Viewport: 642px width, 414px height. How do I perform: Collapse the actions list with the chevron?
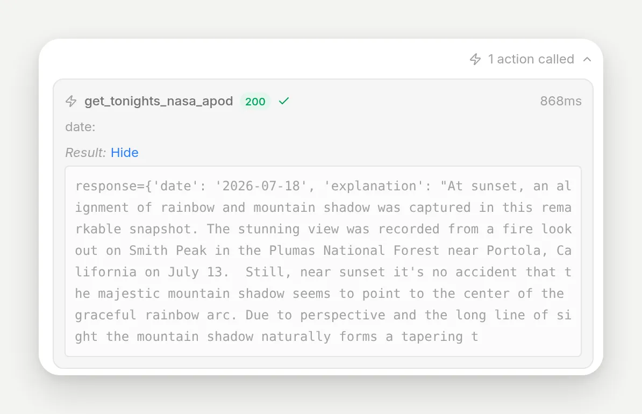click(x=587, y=59)
